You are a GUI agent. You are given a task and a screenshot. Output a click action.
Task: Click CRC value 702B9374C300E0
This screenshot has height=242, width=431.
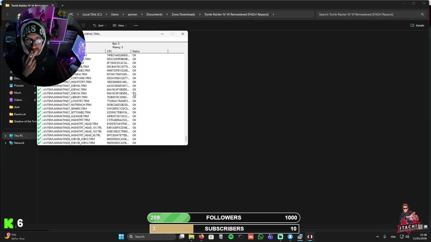click(x=118, y=97)
